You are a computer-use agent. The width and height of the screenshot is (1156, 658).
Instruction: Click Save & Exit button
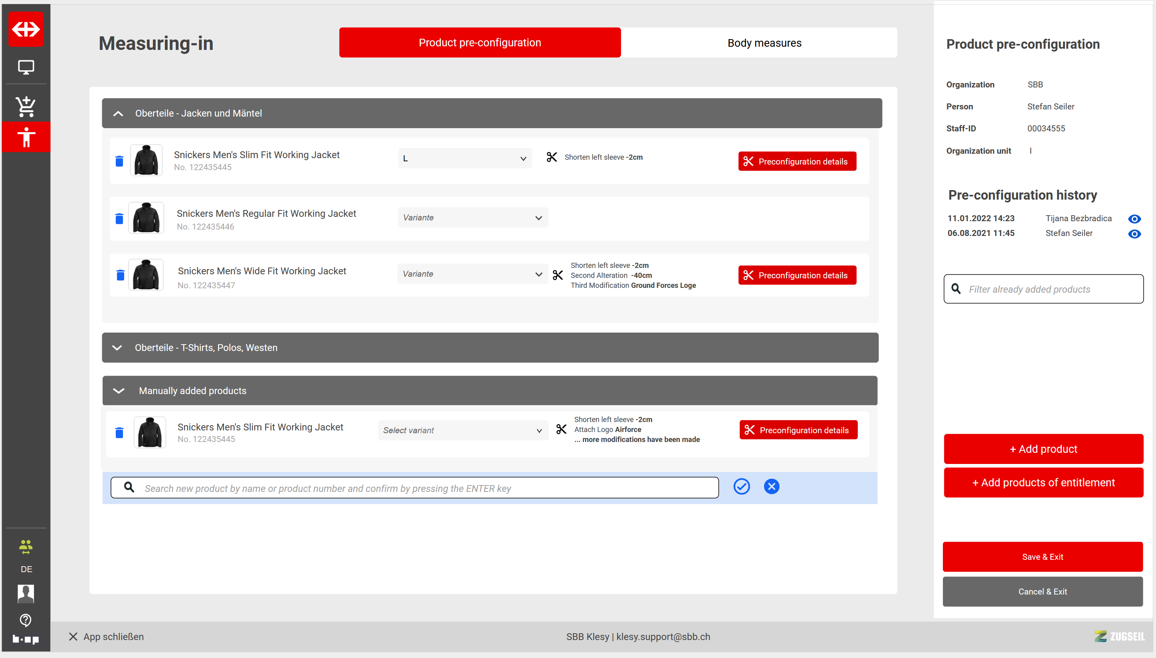pyautogui.click(x=1042, y=557)
